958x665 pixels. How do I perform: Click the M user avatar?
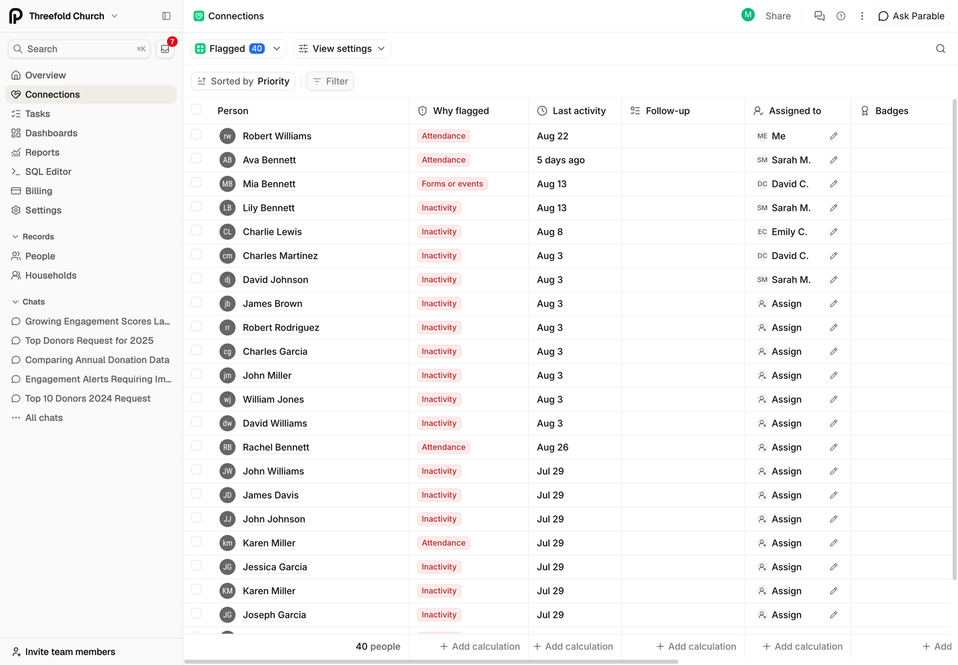click(x=748, y=15)
